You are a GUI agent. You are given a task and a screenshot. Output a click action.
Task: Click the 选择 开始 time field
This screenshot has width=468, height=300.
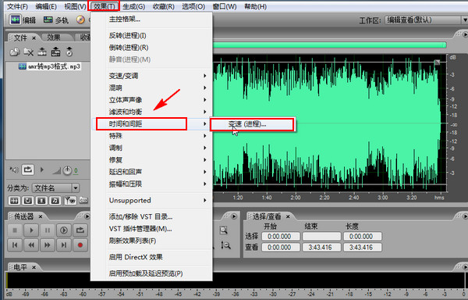click(x=281, y=237)
